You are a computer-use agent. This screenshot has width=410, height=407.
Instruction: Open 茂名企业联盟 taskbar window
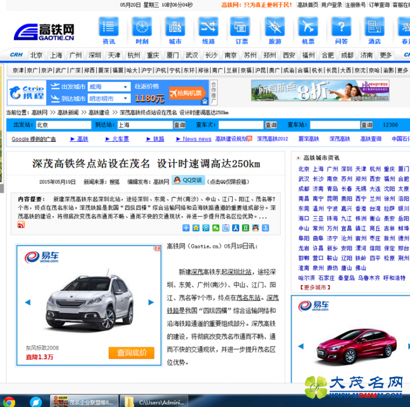coord(84,402)
